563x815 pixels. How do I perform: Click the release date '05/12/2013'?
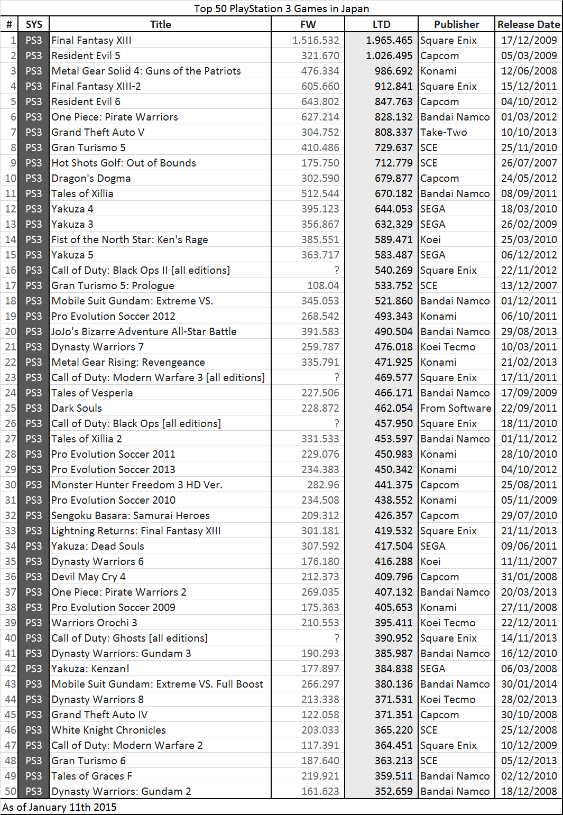(x=529, y=761)
